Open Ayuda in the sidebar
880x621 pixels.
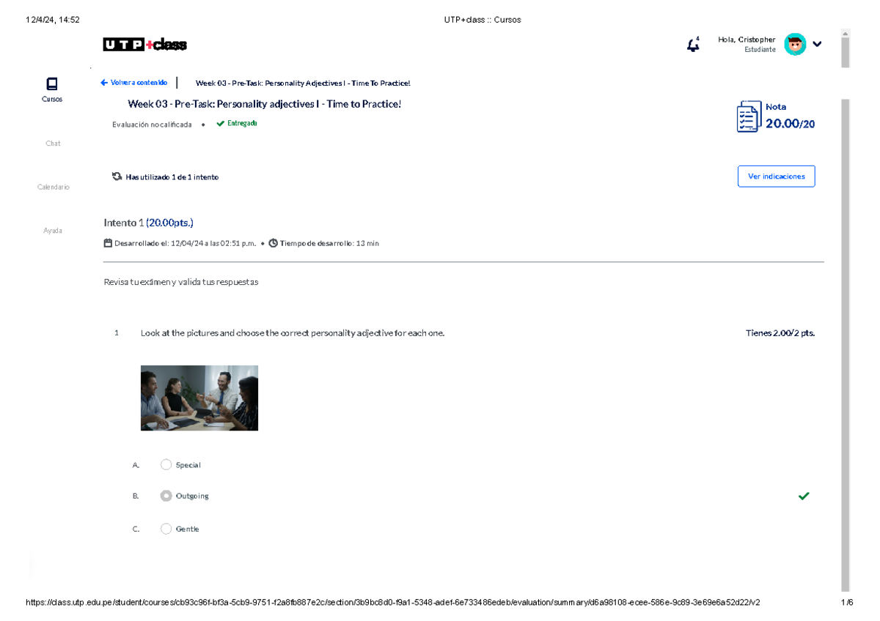pos(53,231)
